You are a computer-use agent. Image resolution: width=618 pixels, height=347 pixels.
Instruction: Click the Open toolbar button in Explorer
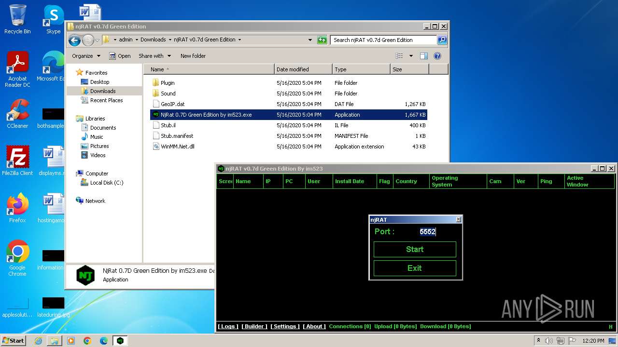tap(120, 56)
